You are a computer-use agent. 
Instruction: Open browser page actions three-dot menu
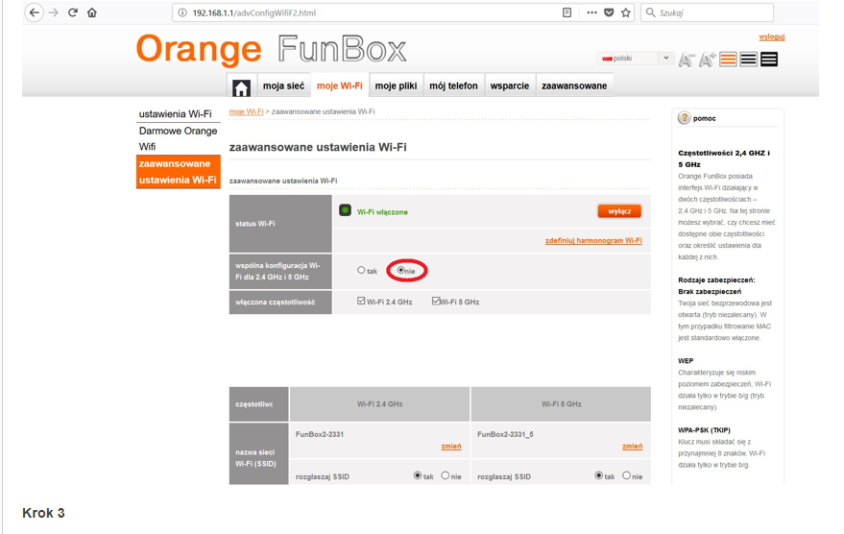[591, 12]
